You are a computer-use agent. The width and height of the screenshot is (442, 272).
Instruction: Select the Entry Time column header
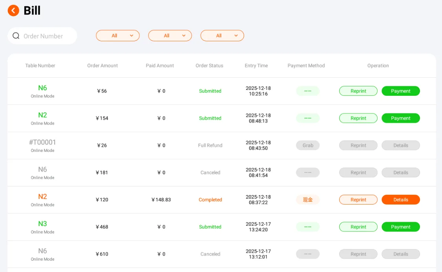coord(256,66)
